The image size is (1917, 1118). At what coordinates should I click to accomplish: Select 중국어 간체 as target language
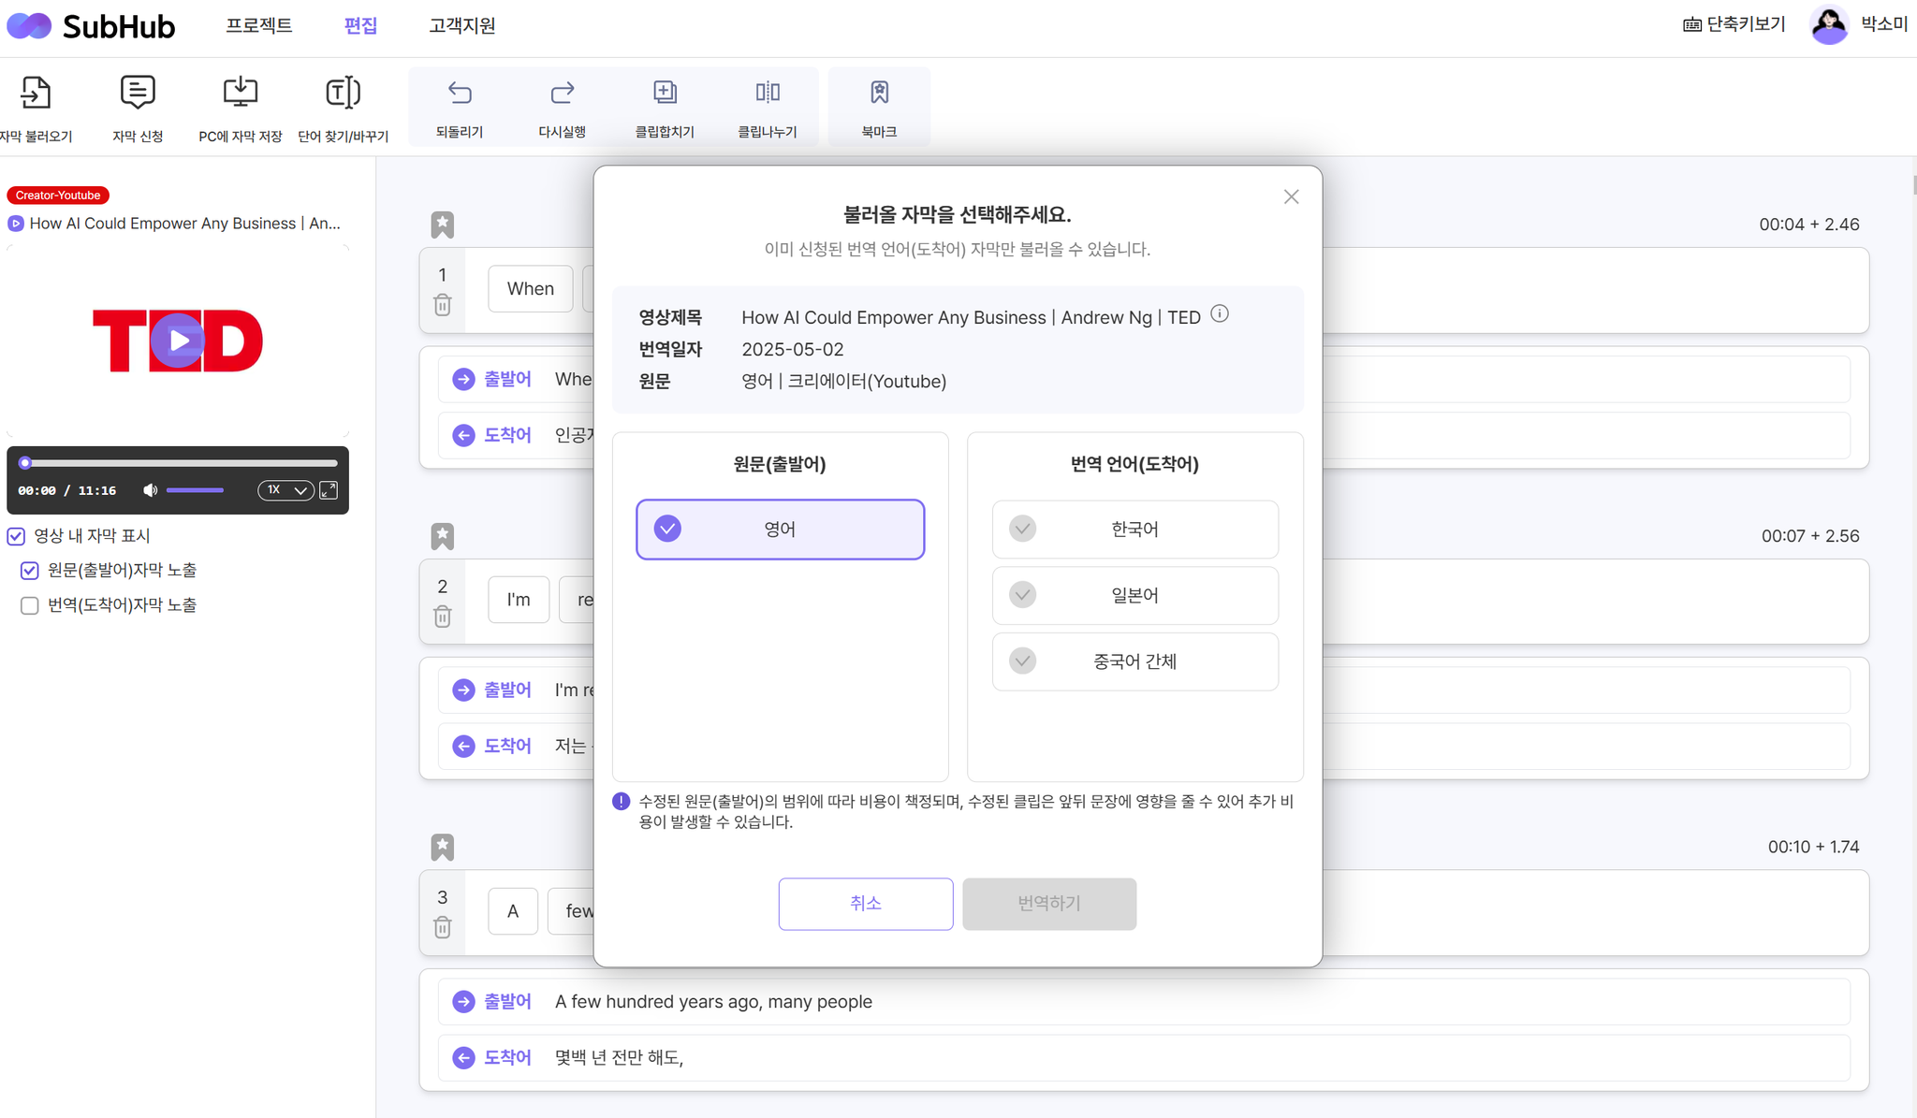click(x=1135, y=661)
